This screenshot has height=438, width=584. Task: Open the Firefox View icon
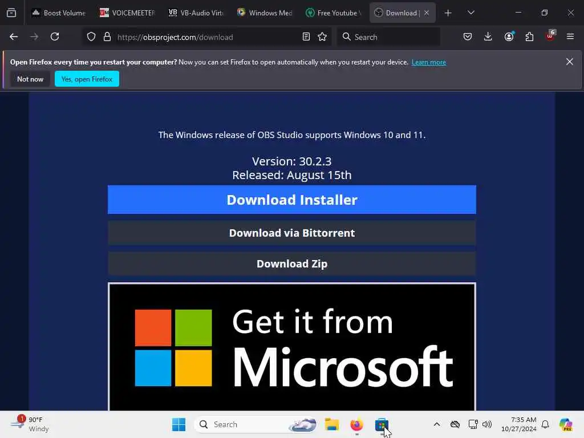pyautogui.click(x=11, y=13)
